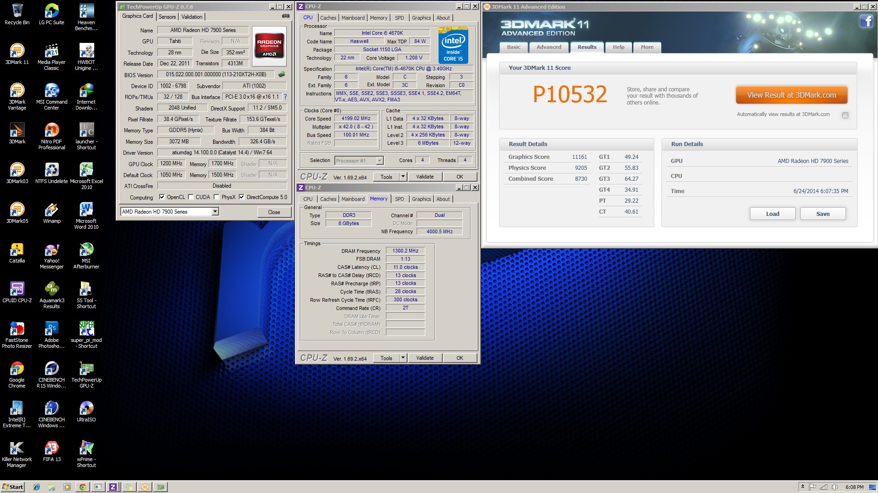Open the 3DMark Vantage desktop icon
The width and height of the screenshot is (878, 493).
coord(17,96)
